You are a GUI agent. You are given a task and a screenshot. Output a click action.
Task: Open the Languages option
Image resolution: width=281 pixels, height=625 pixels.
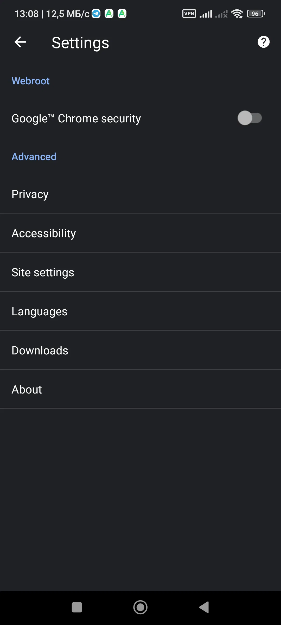point(40,311)
